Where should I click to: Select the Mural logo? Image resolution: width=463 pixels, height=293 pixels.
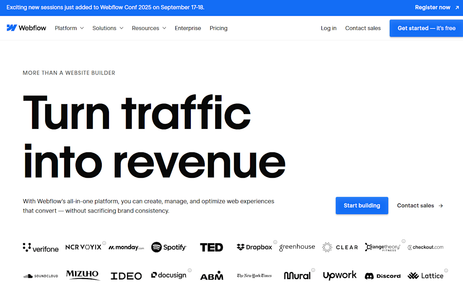coord(297,275)
